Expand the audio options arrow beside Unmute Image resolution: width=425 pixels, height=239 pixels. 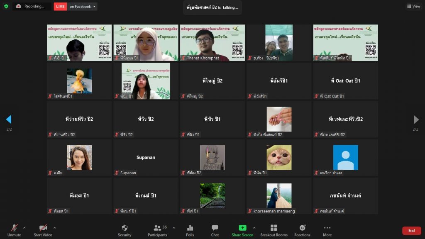pyautogui.click(x=24, y=227)
